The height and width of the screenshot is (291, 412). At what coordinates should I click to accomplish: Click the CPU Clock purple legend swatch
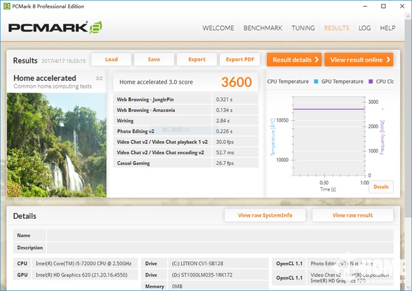tap(371, 81)
